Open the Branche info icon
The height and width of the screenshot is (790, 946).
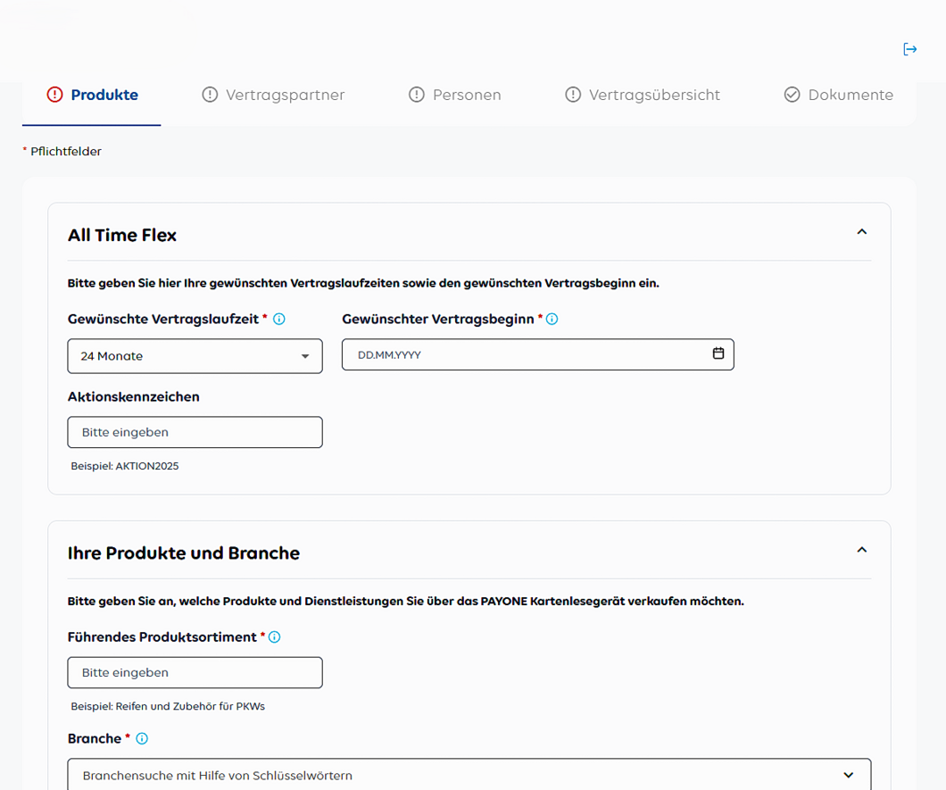coord(142,739)
